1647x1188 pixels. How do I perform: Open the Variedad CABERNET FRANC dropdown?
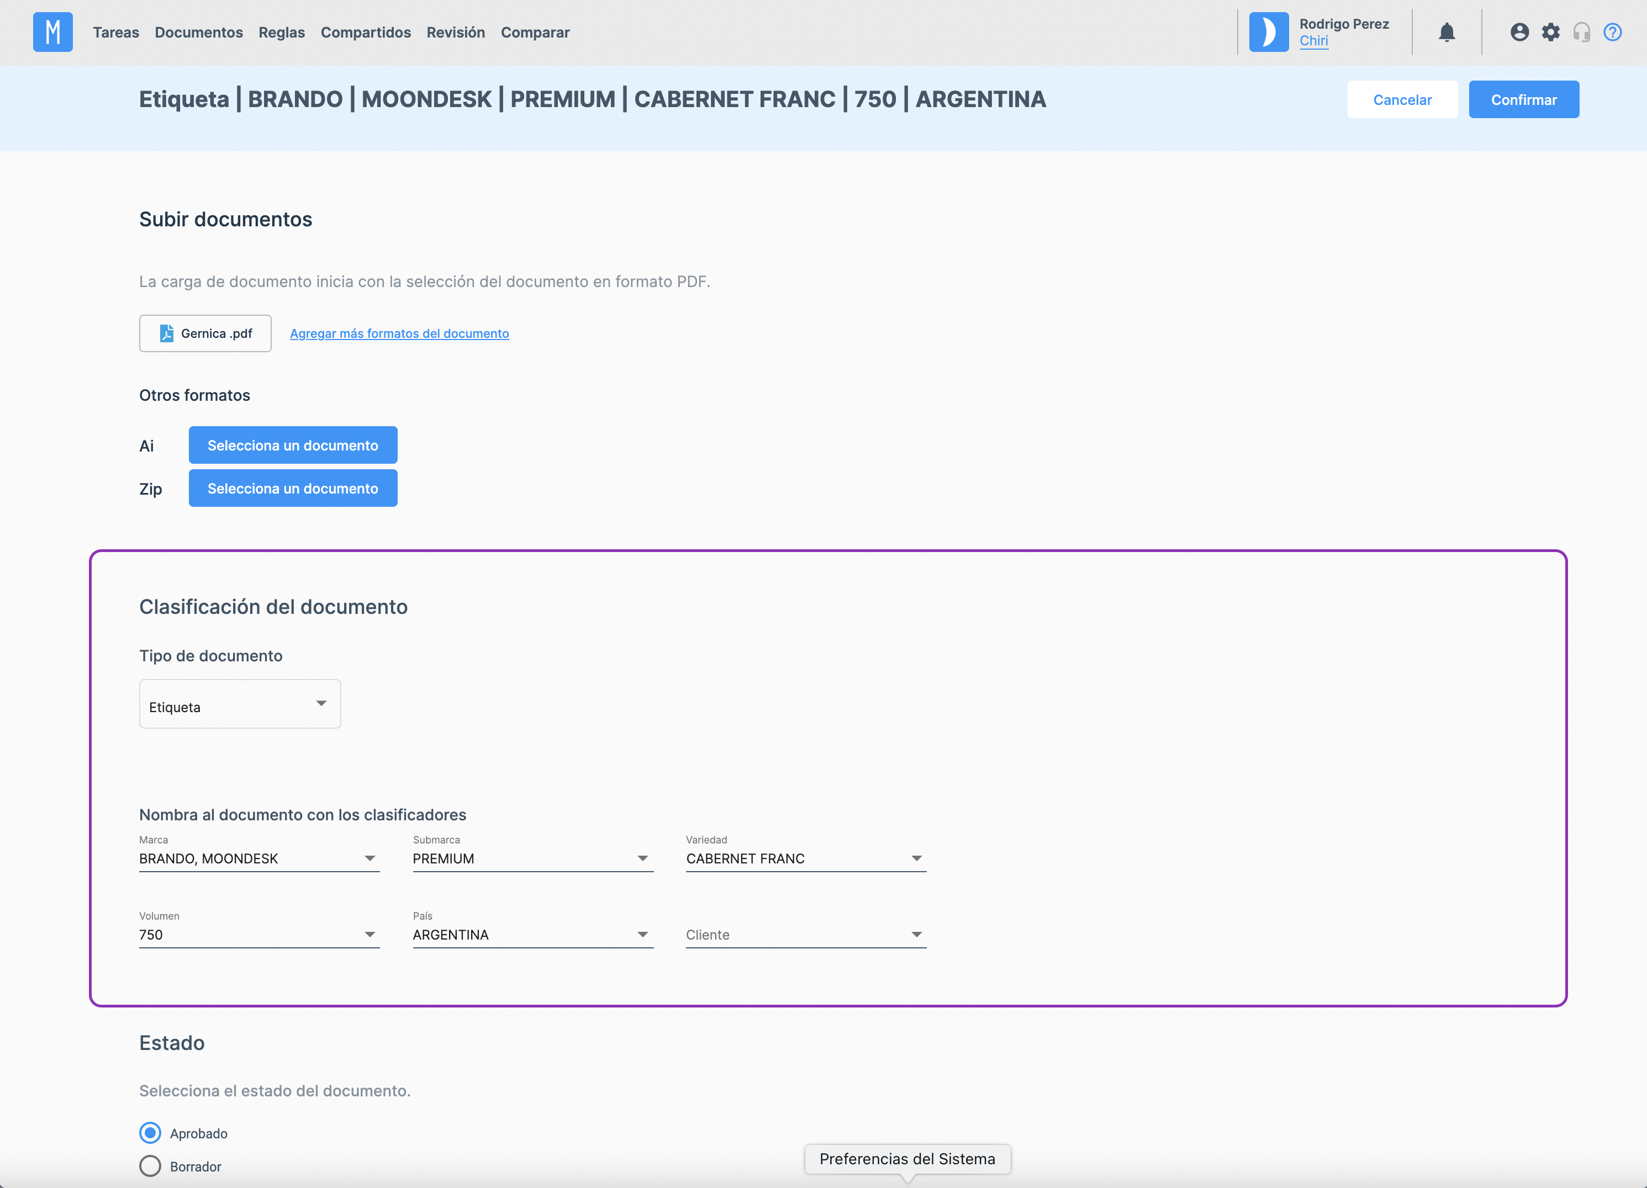pos(806,859)
